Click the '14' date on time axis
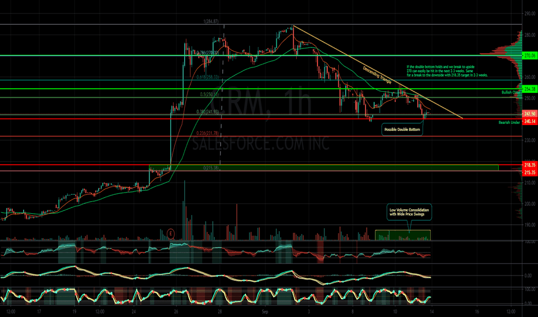This screenshot has height=317, width=538. (x=432, y=311)
